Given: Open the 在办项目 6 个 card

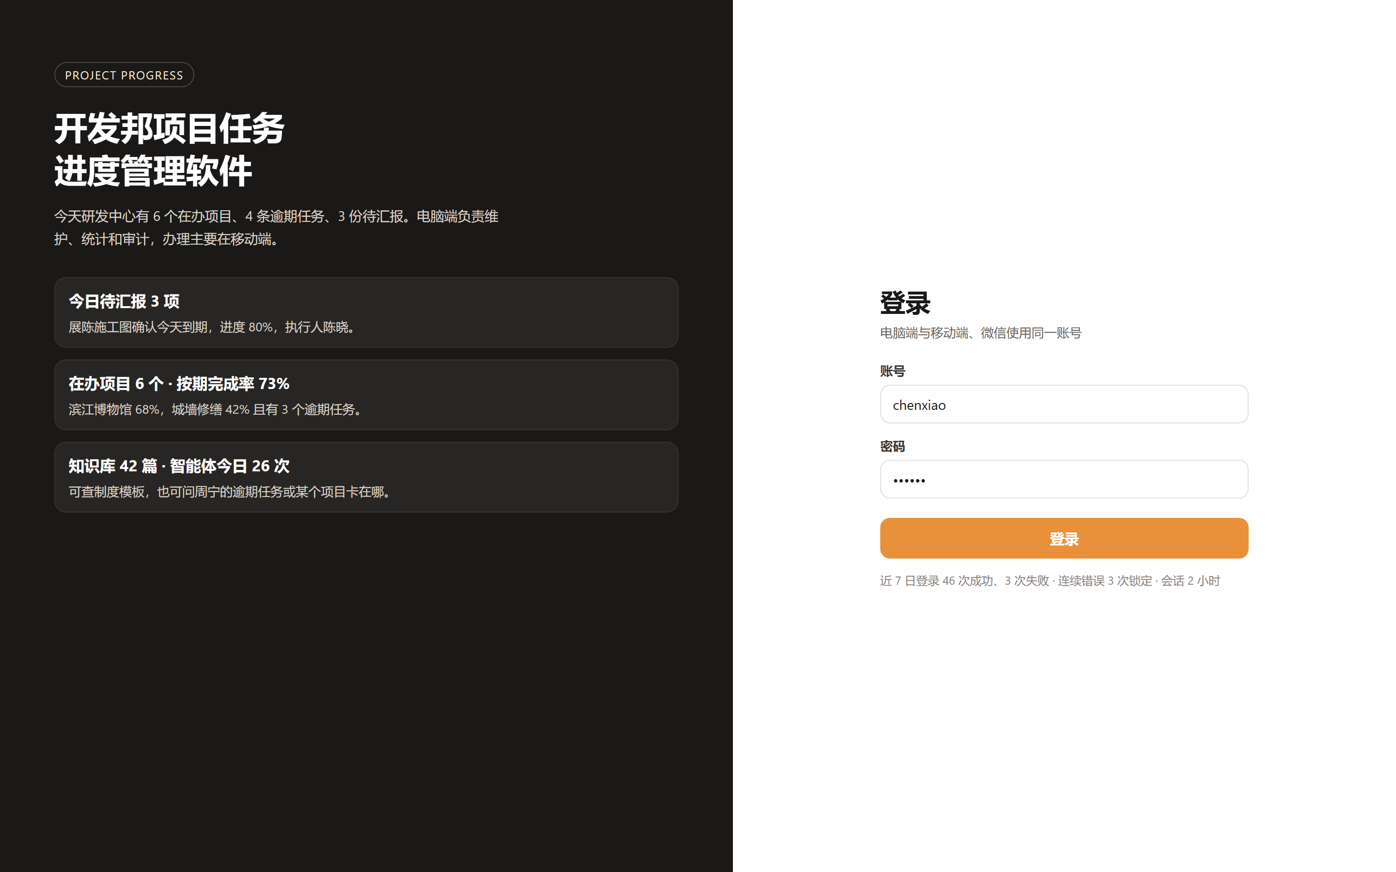Looking at the screenshot, I should pyautogui.click(x=366, y=395).
